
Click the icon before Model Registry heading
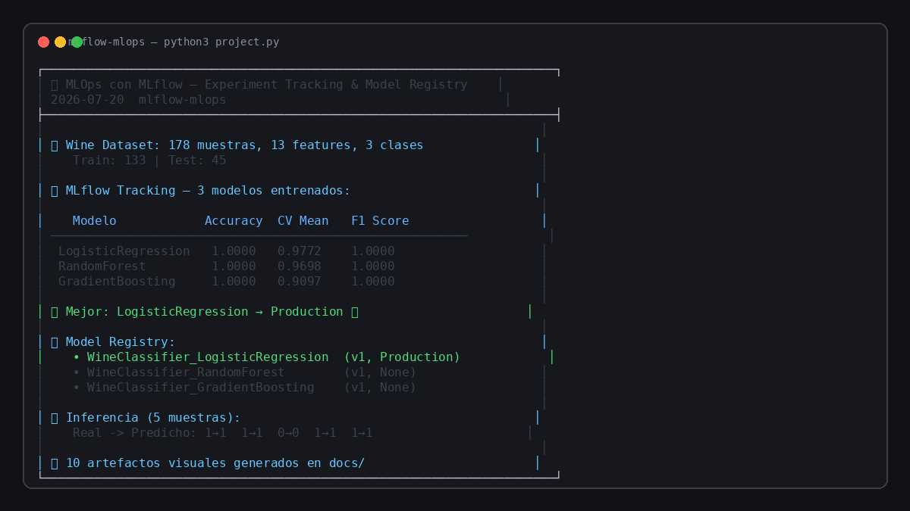55,342
